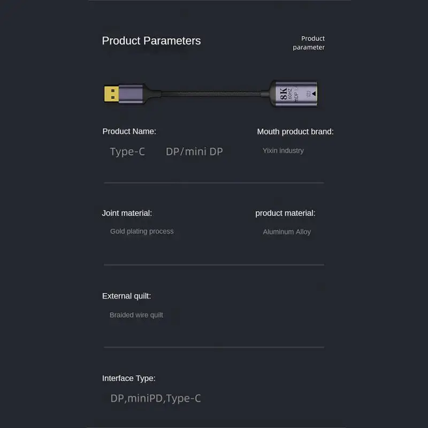Image resolution: width=428 pixels, height=428 pixels.
Task: Click the DP,miniPD,Type-C interface text
Action: pyautogui.click(x=156, y=398)
